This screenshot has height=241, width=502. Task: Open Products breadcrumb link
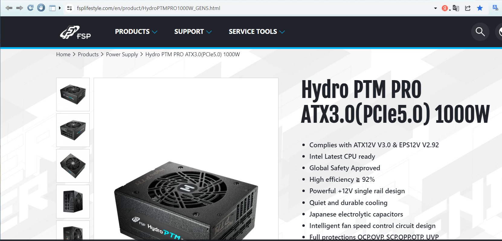tap(88, 54)
